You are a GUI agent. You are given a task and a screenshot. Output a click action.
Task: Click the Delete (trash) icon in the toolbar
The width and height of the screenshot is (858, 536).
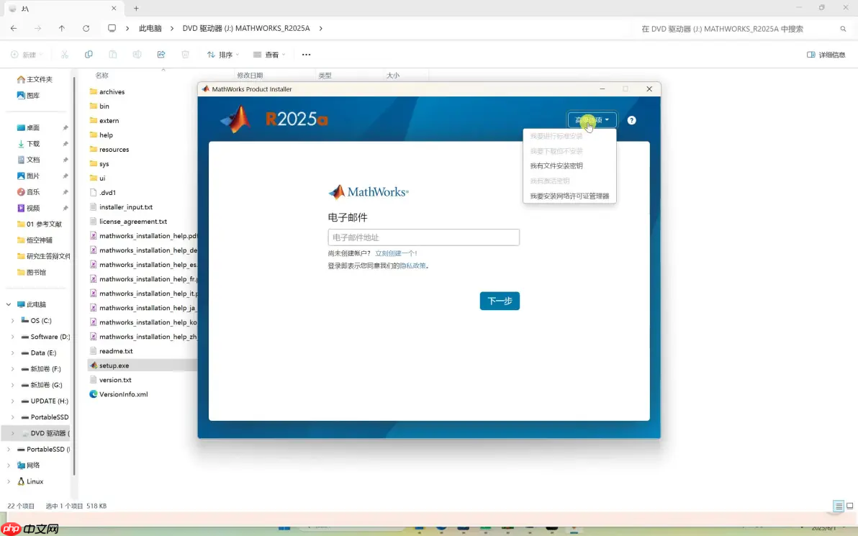[185, 54]
